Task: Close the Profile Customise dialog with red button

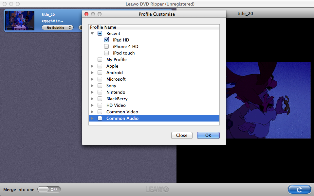Action: 86,14
